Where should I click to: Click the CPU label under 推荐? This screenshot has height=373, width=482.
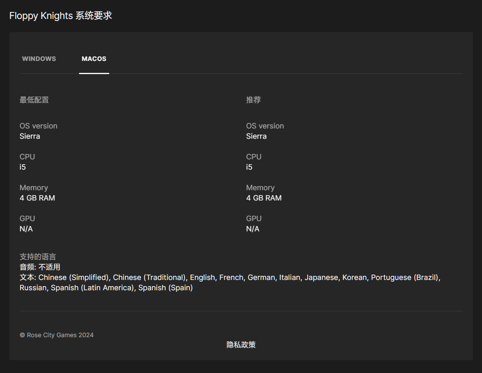pyautogui.click(x=254, y=157)
